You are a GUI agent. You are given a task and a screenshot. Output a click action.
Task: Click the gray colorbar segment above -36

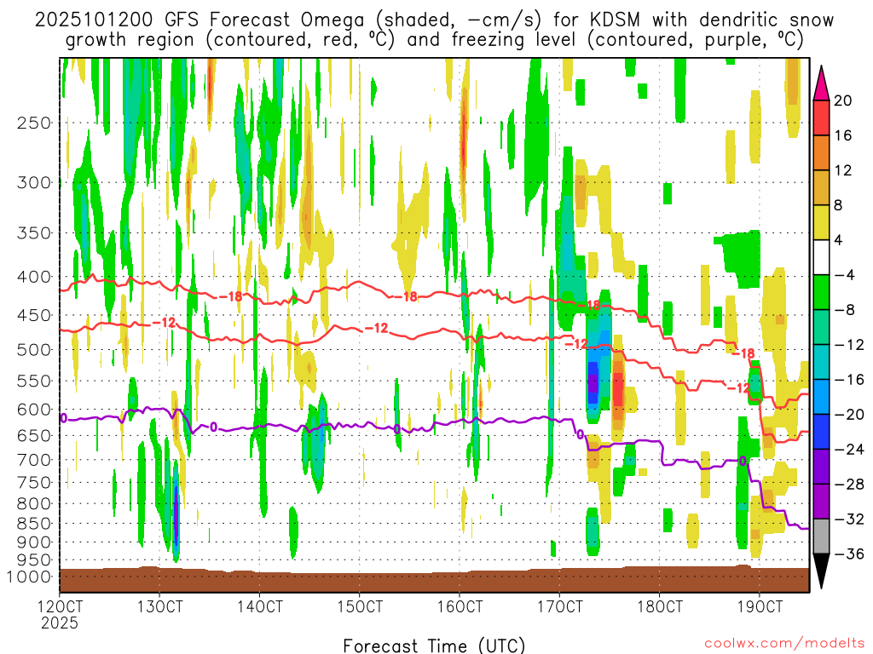click(x=821, y=536)
